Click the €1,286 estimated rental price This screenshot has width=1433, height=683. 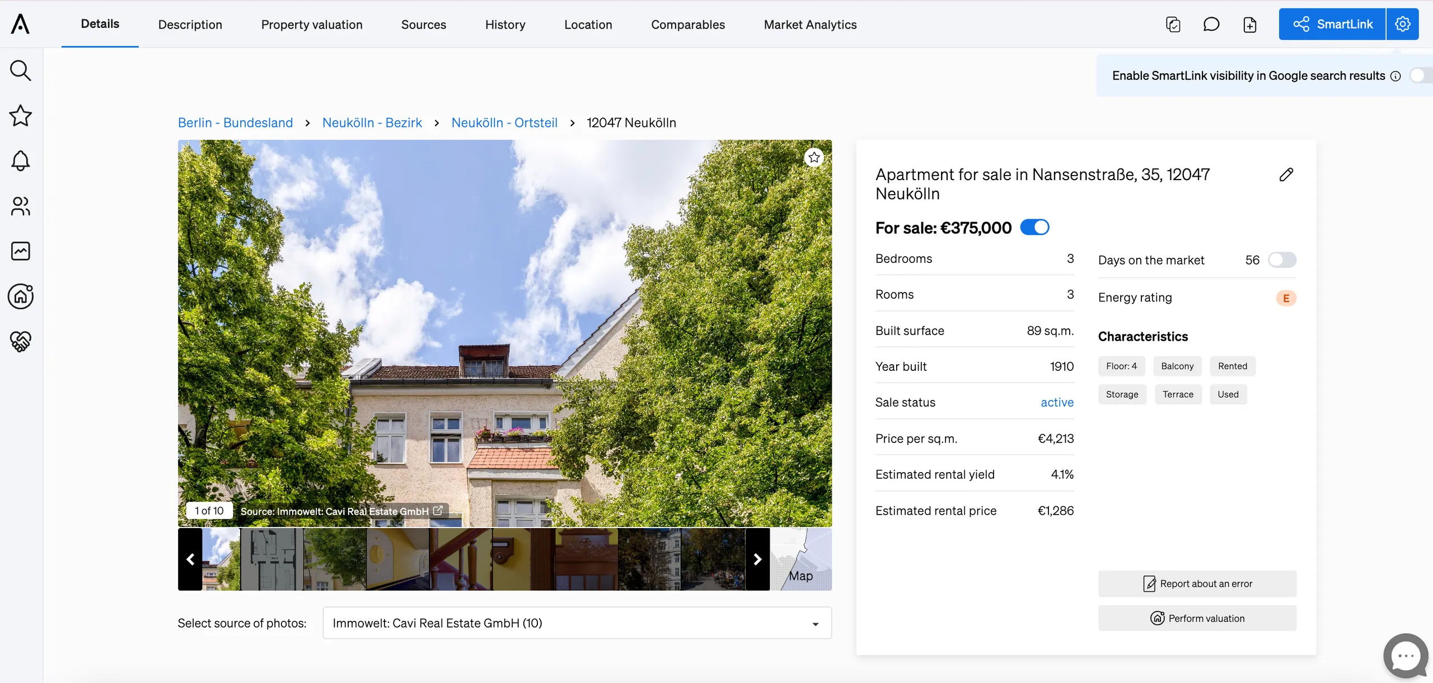point(1056,511)
